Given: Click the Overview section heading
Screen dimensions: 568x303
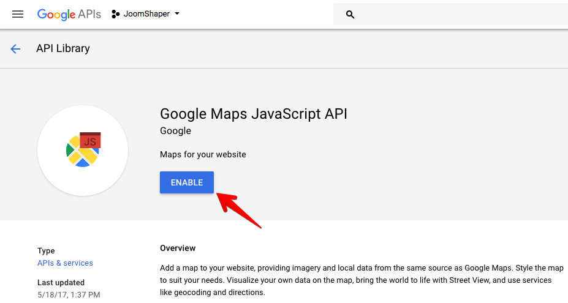Looking at the screenshot, I should (x=178, y=248).
